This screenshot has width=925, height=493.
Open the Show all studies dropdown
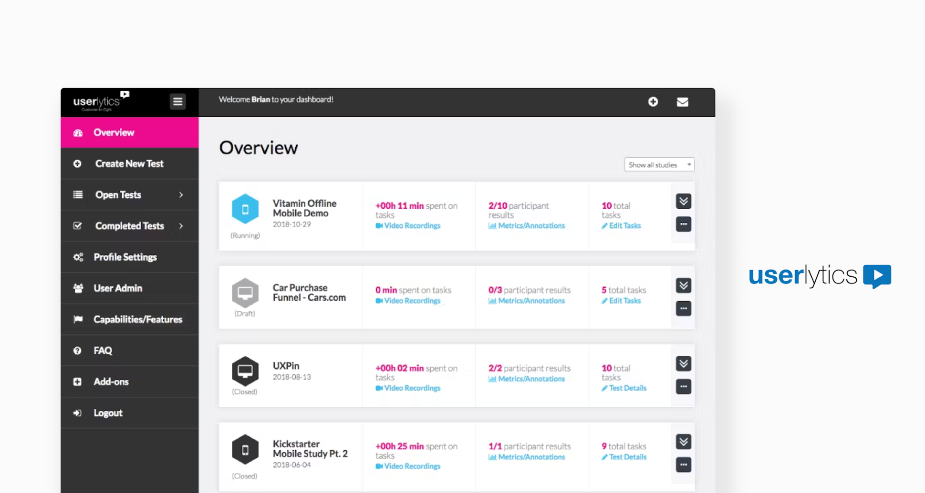coord(659,164)
